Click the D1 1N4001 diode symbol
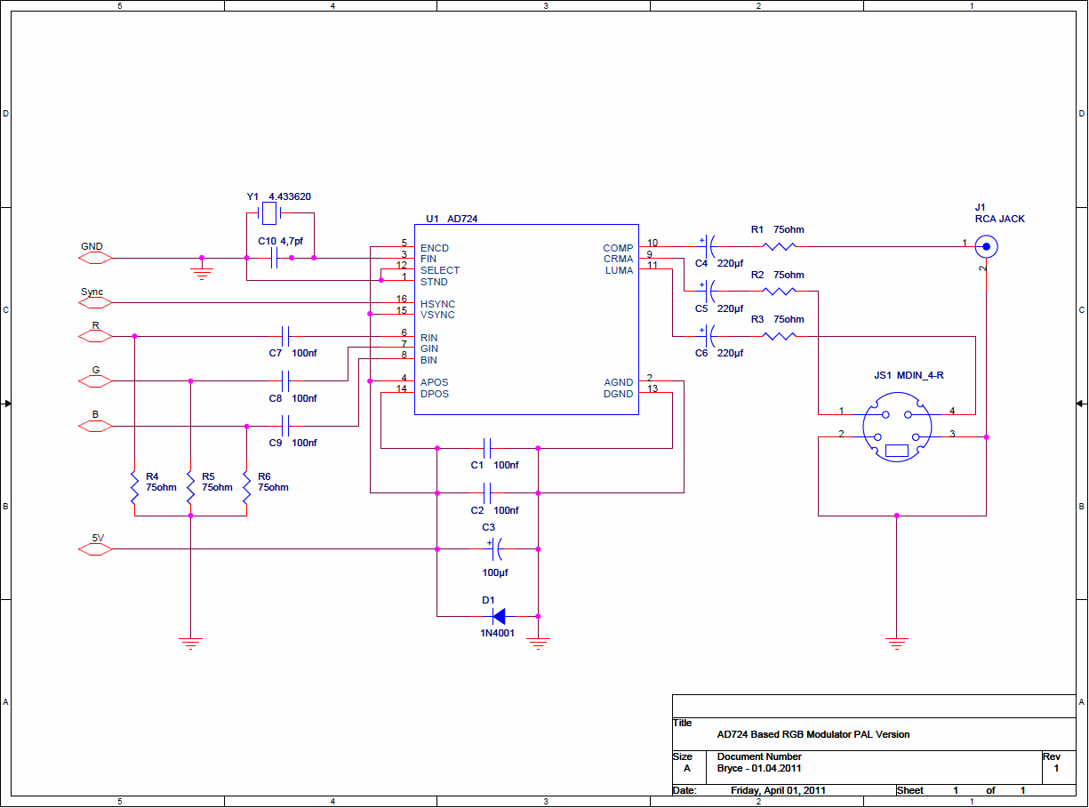This screenshot has height=808, width=1089. click(499, 615)
